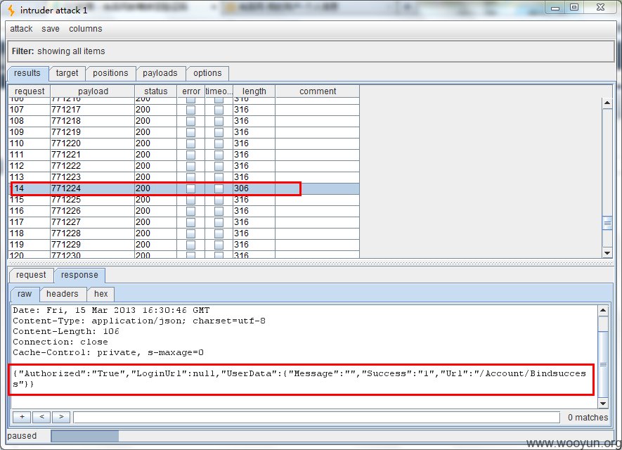Viewport: 622px width, 450px height.
Task: Switch to the target tab
Action: point(67,73)
